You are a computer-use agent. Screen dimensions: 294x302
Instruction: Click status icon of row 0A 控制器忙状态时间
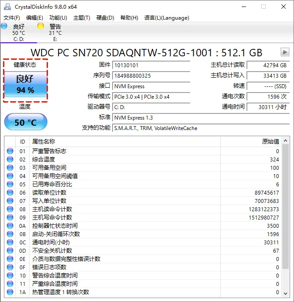pyautogui.click(x=10, y=226)
